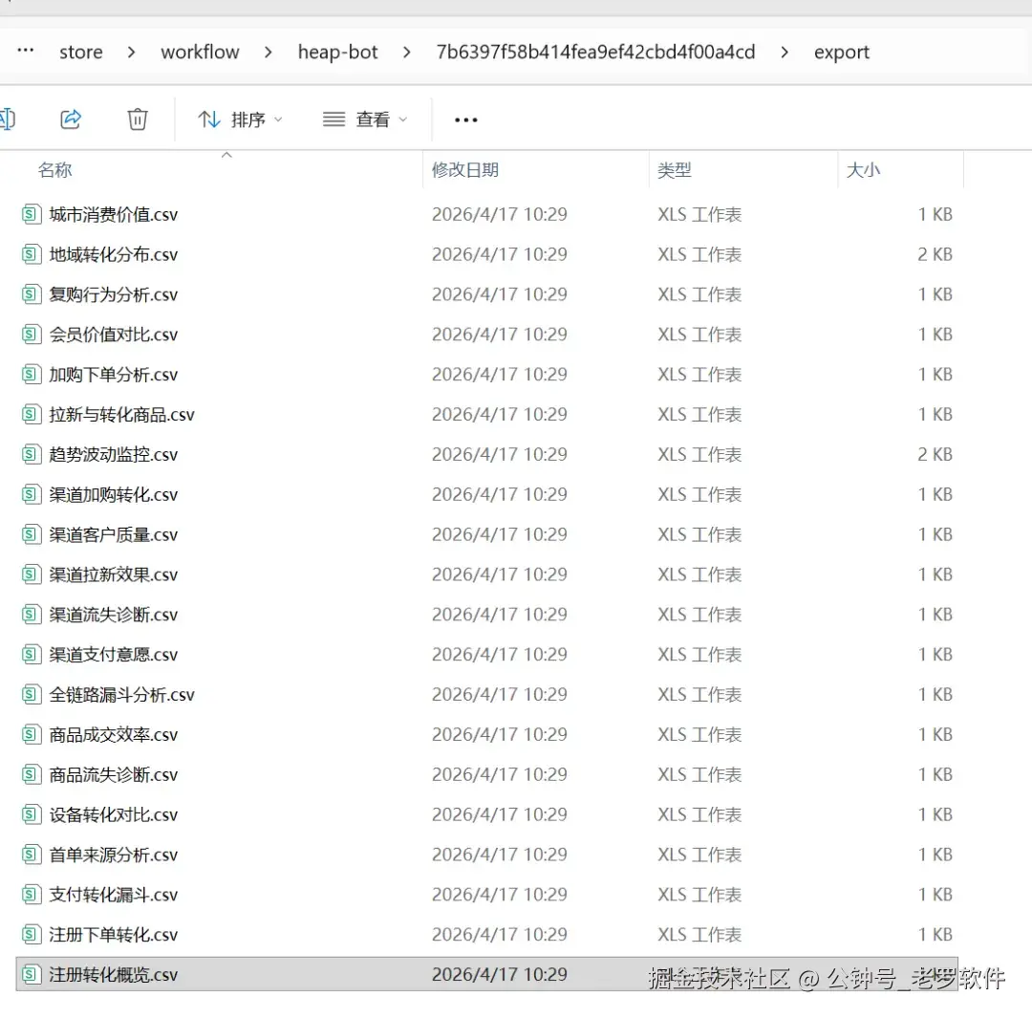The width and height of the screenshot is (1032, 1018).
Task: Expand the breadcrumb chevron after heap-bot
Action: tap(407, 53)
